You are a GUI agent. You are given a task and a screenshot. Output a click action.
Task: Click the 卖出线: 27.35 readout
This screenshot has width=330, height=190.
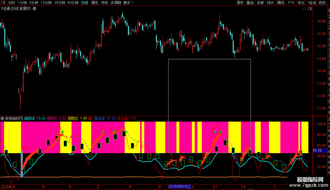click(105, 118)
